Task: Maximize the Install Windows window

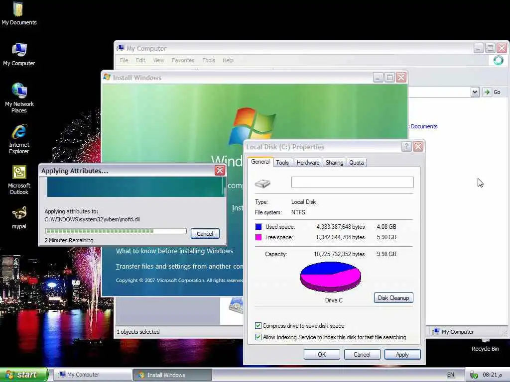Action: pos(389,77)
